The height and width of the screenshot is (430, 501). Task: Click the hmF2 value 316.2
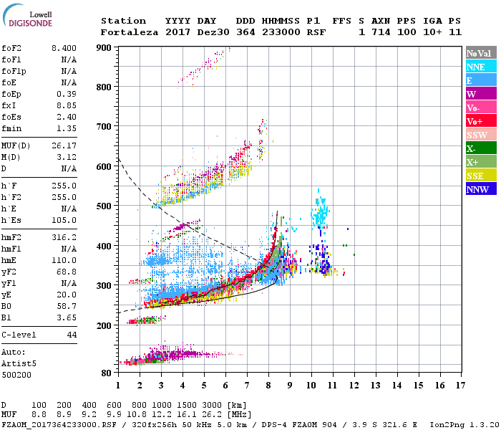[64, 237]
